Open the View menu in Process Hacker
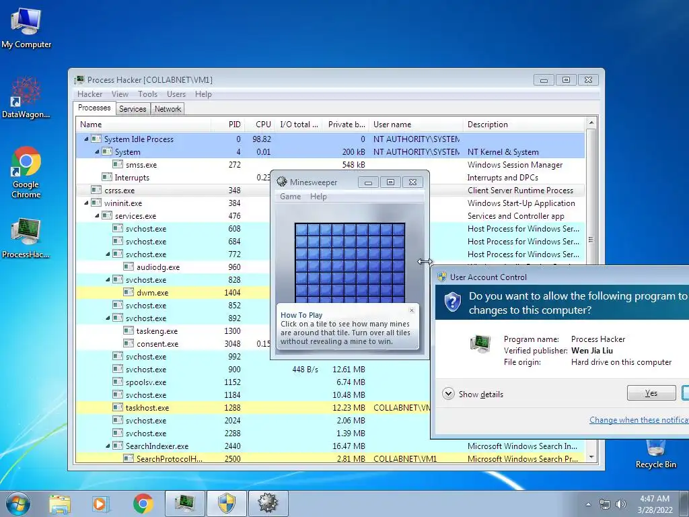This screenshot has width=689, height=517. tap(120, 94)
